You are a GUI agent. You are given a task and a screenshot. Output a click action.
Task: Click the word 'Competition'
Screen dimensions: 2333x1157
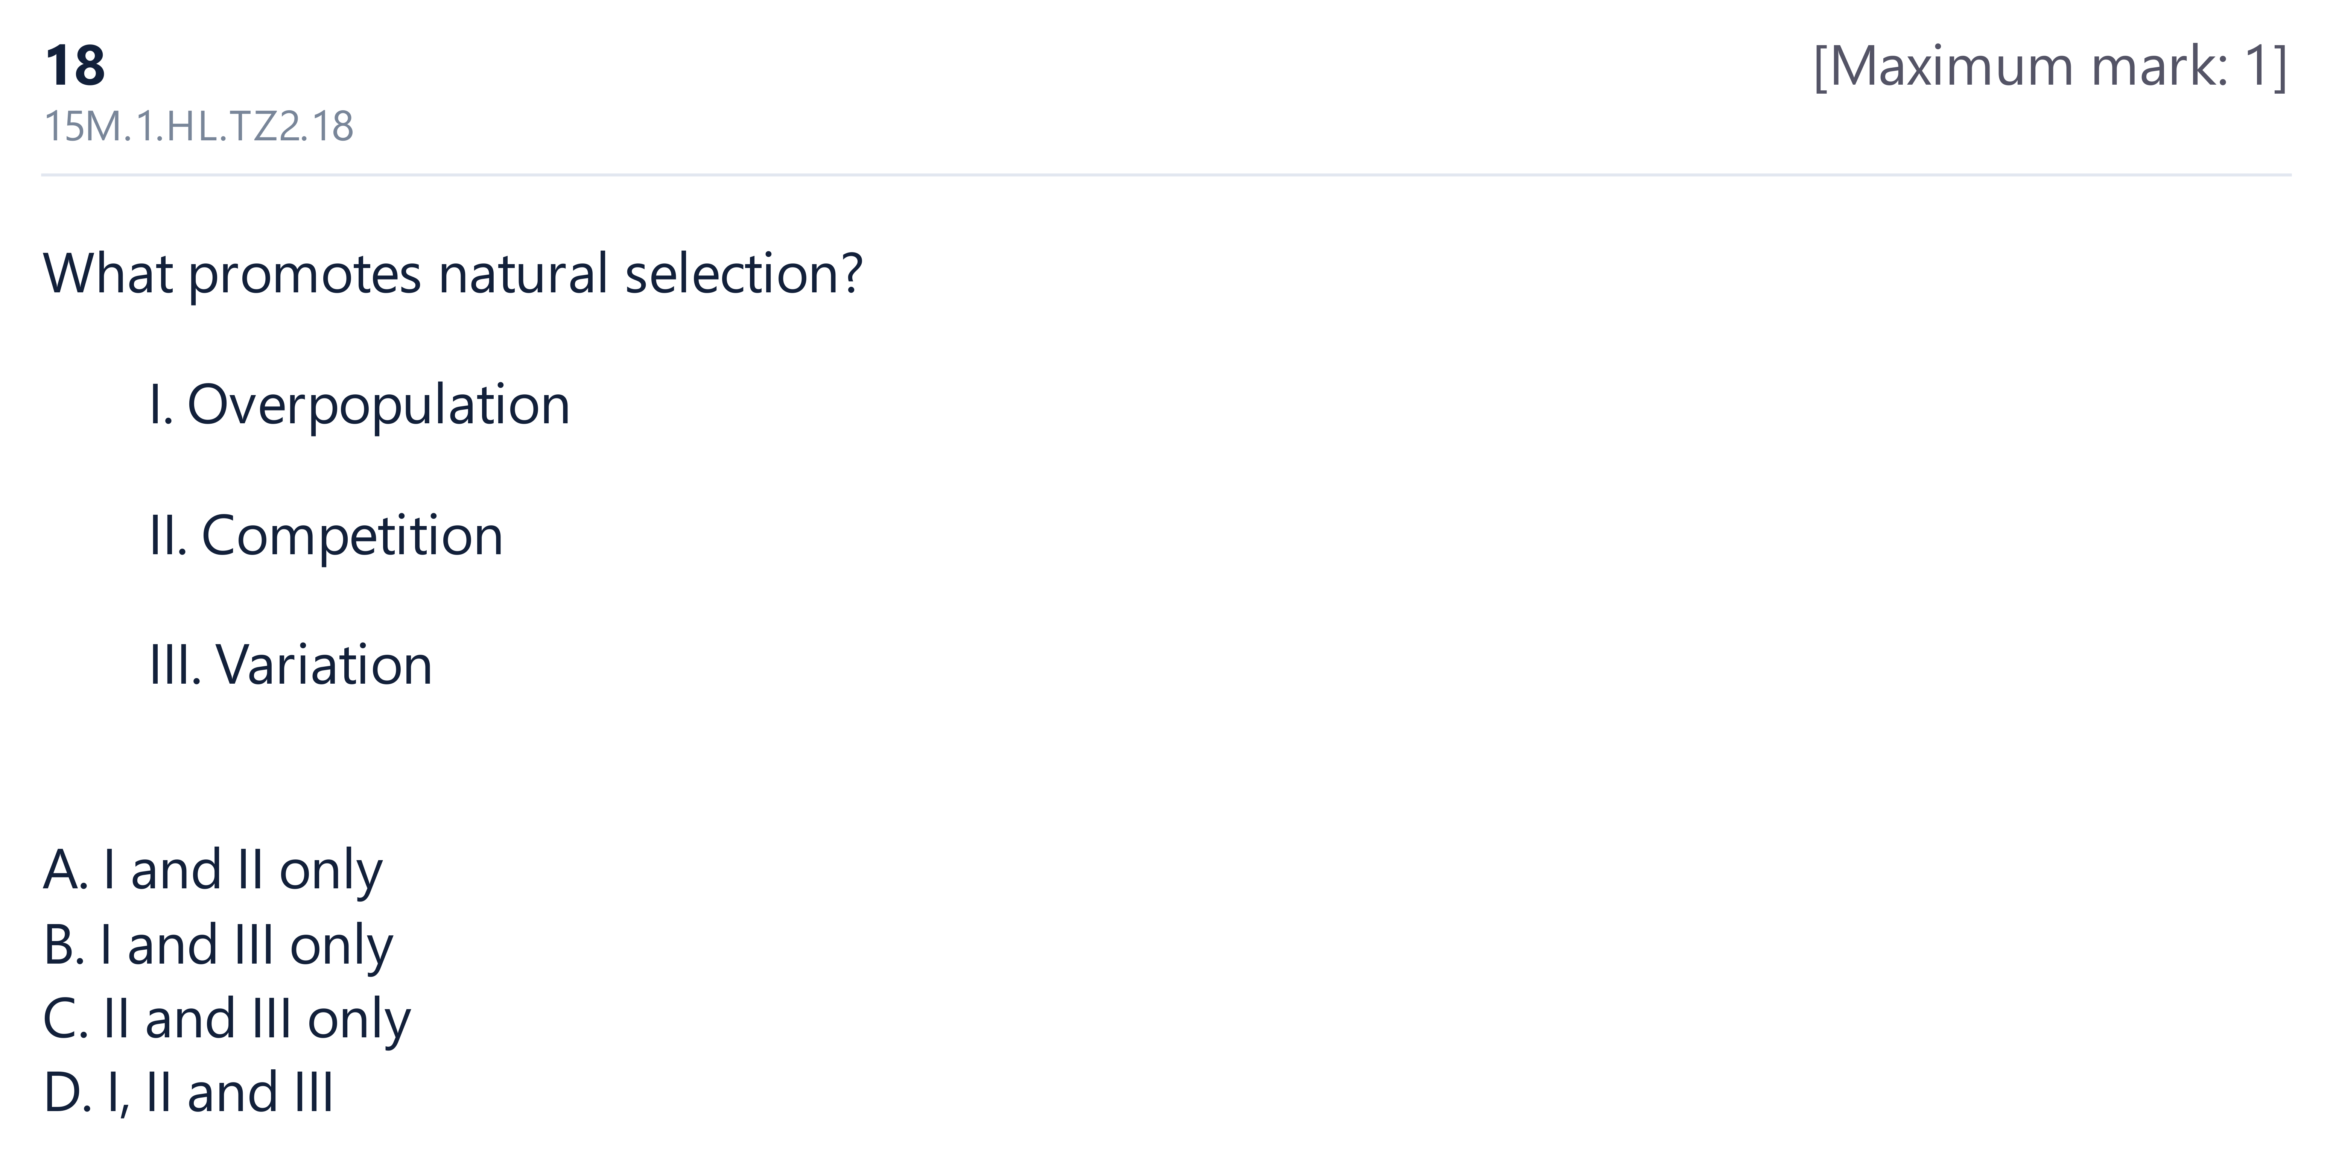(352, 535)
